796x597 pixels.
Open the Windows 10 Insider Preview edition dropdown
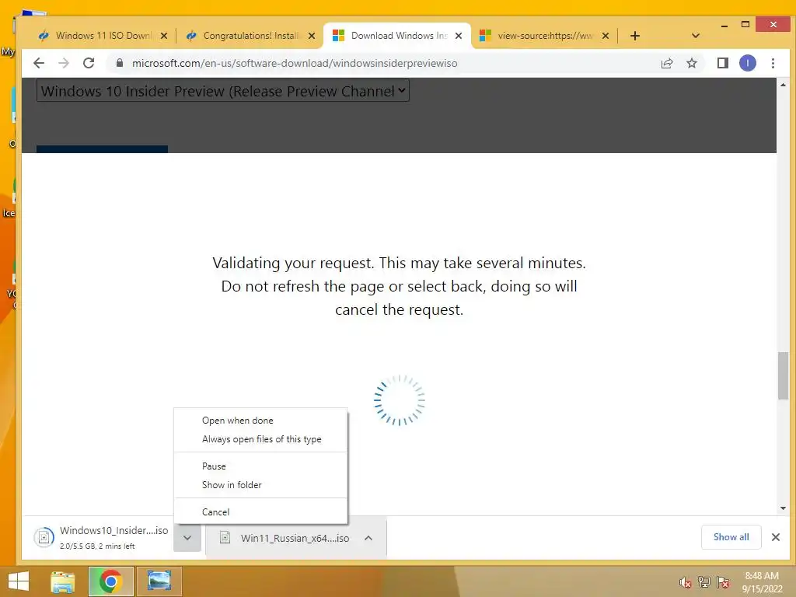[x=223, y=91]
